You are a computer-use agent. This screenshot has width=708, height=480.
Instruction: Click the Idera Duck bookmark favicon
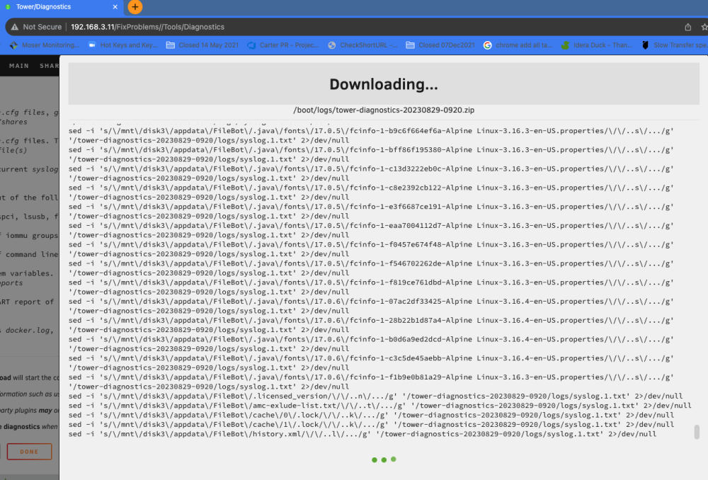click(565, 45)
